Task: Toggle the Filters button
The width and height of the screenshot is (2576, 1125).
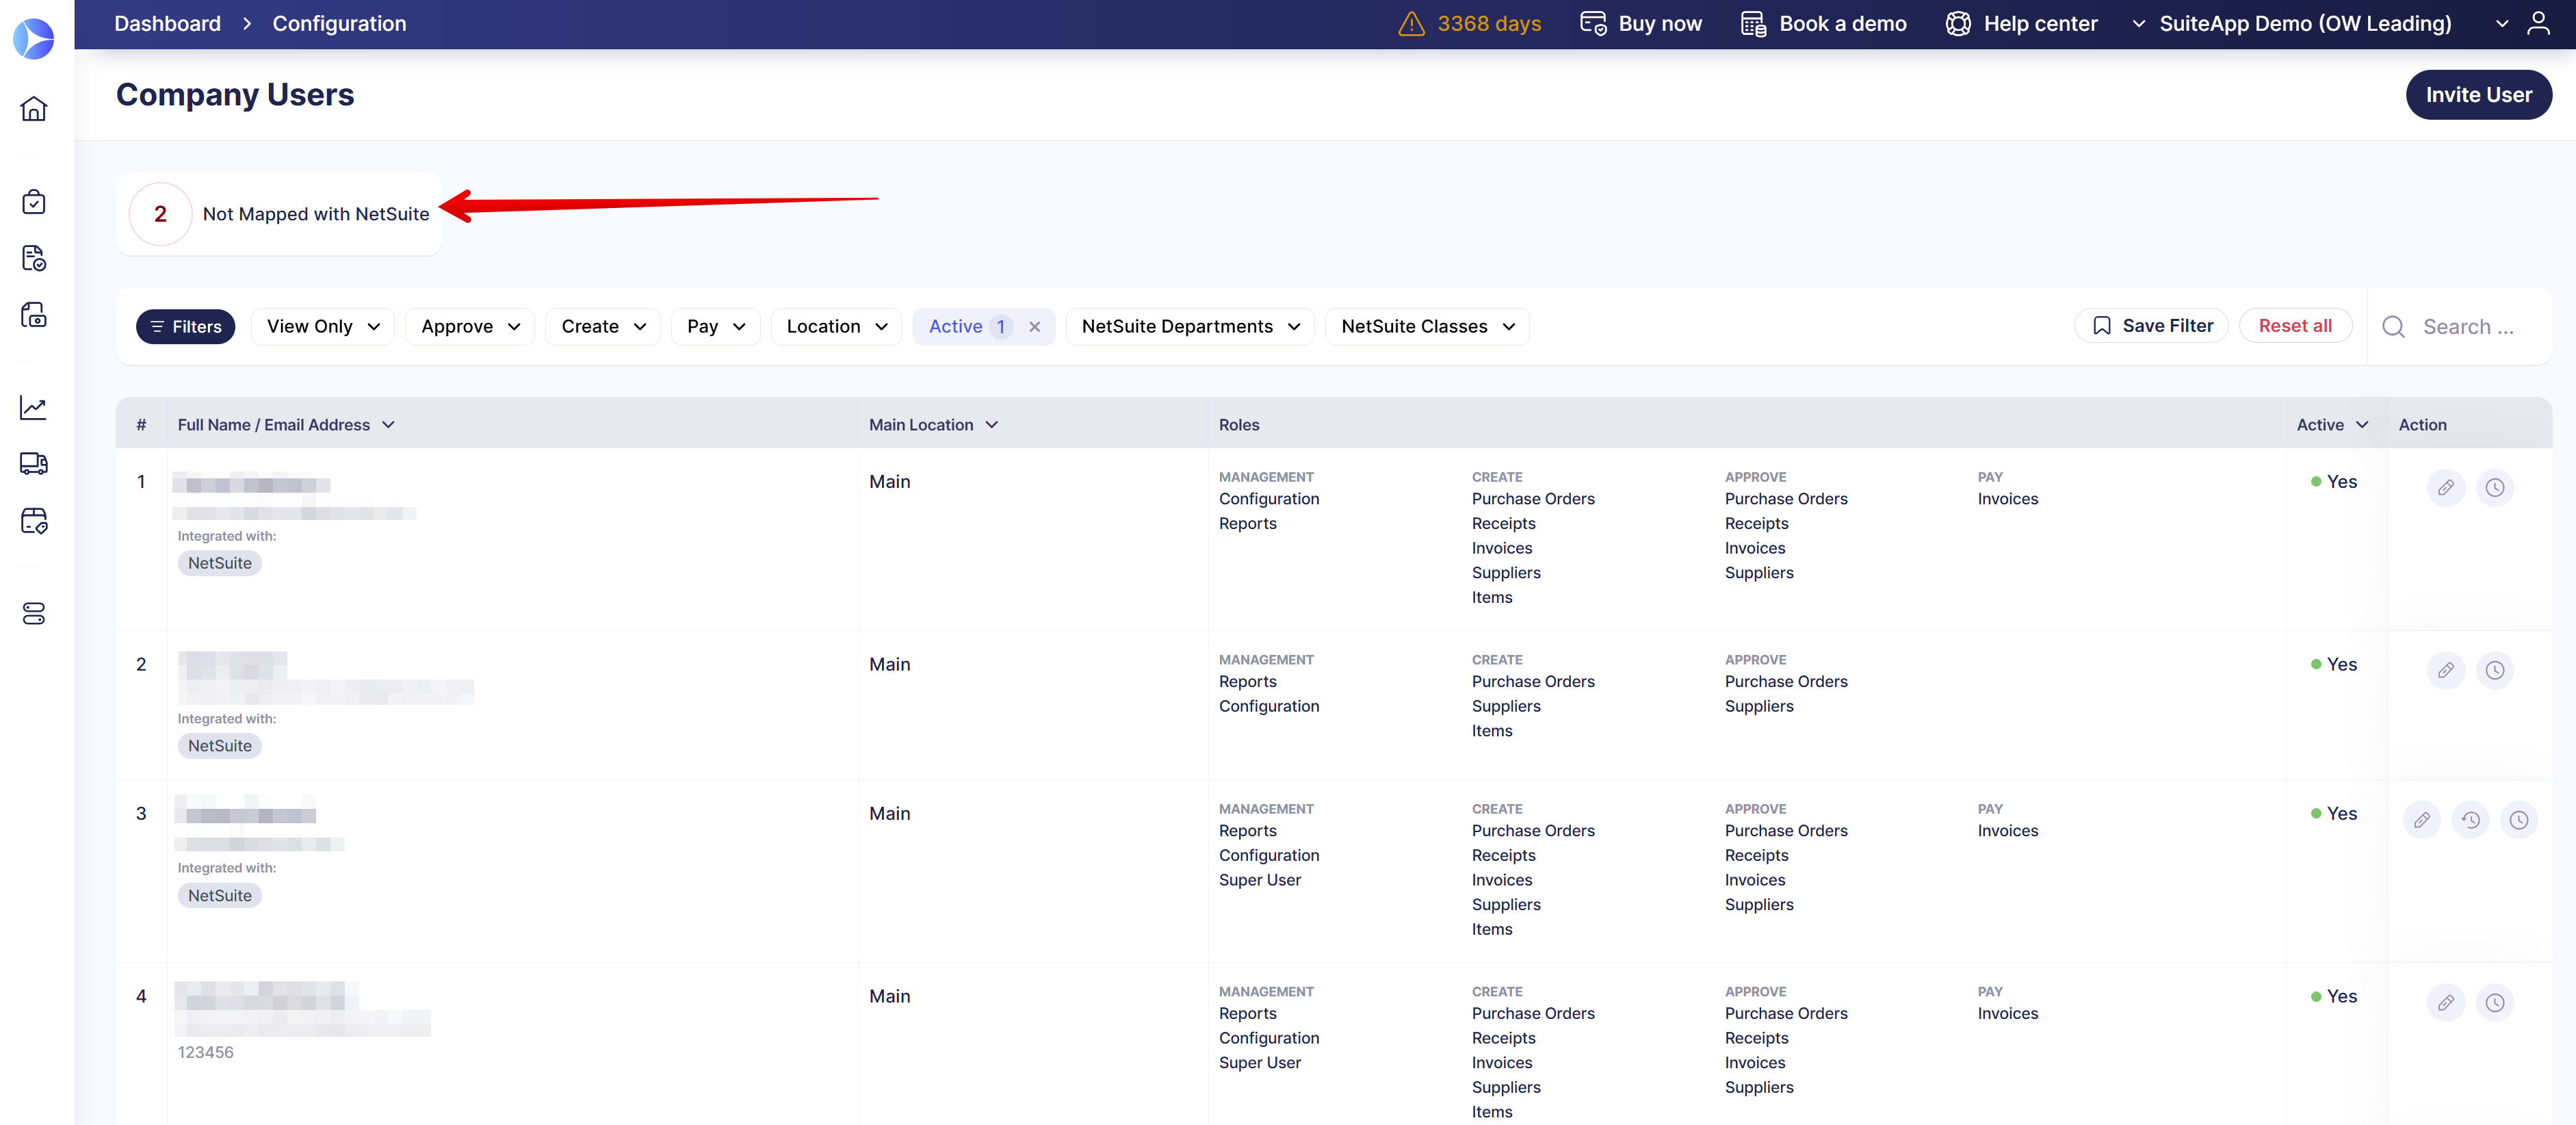Action: coord(185,327)
